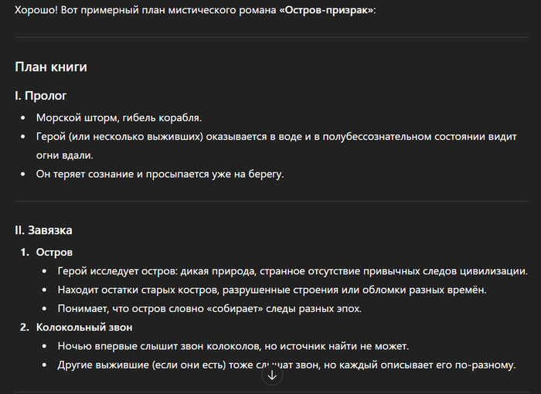The width and height of the screenshot is (541, 394).
Task: Select the "II. Завязка" section heading
Action: [x=44, y=230]
